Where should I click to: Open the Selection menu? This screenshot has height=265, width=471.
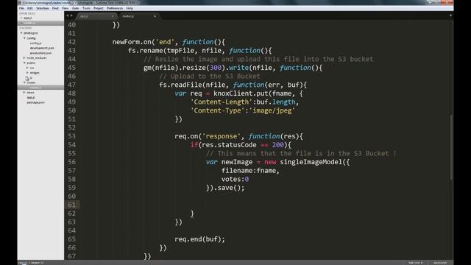[x=43, y=8]
